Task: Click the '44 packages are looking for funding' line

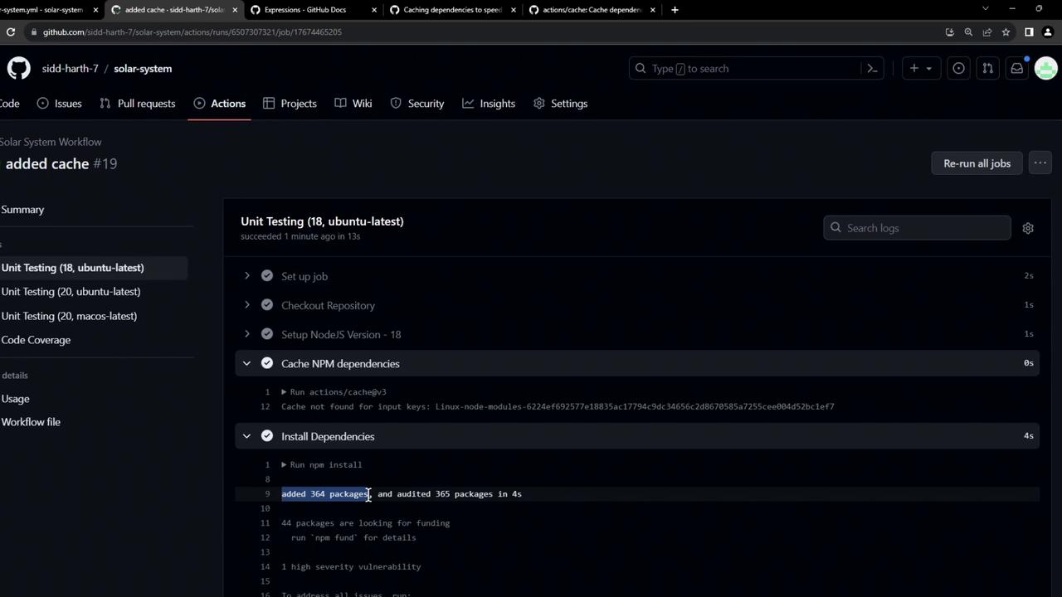Action: click(x=365, y=523)
